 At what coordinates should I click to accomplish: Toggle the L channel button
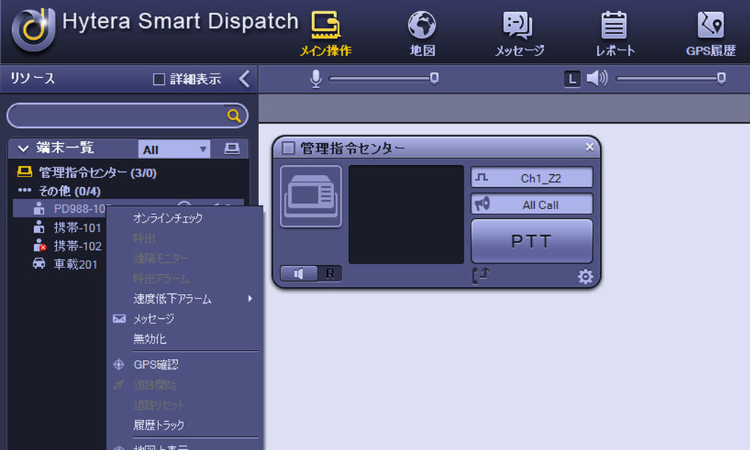tap(572, 79)
